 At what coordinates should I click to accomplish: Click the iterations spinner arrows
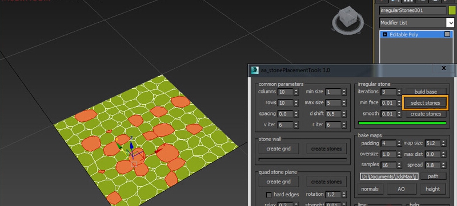tap(399, 92)
